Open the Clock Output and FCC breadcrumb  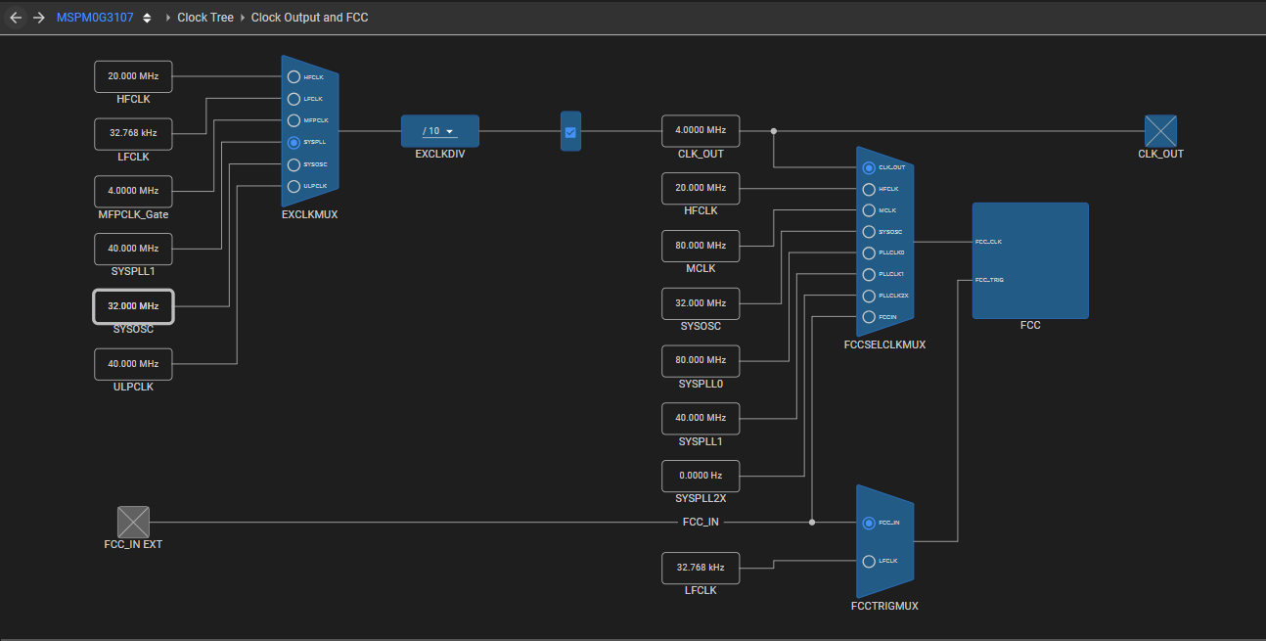click(x=309, y=18)
